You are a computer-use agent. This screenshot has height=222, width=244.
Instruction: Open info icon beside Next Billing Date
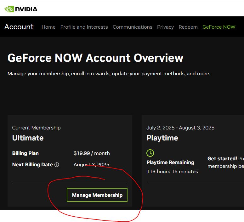tap(57, 165)
